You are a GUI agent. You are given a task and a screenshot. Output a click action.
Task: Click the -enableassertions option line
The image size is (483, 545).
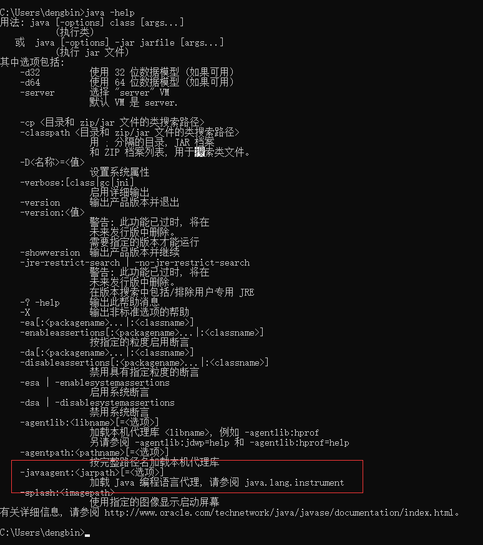[142, 332]
